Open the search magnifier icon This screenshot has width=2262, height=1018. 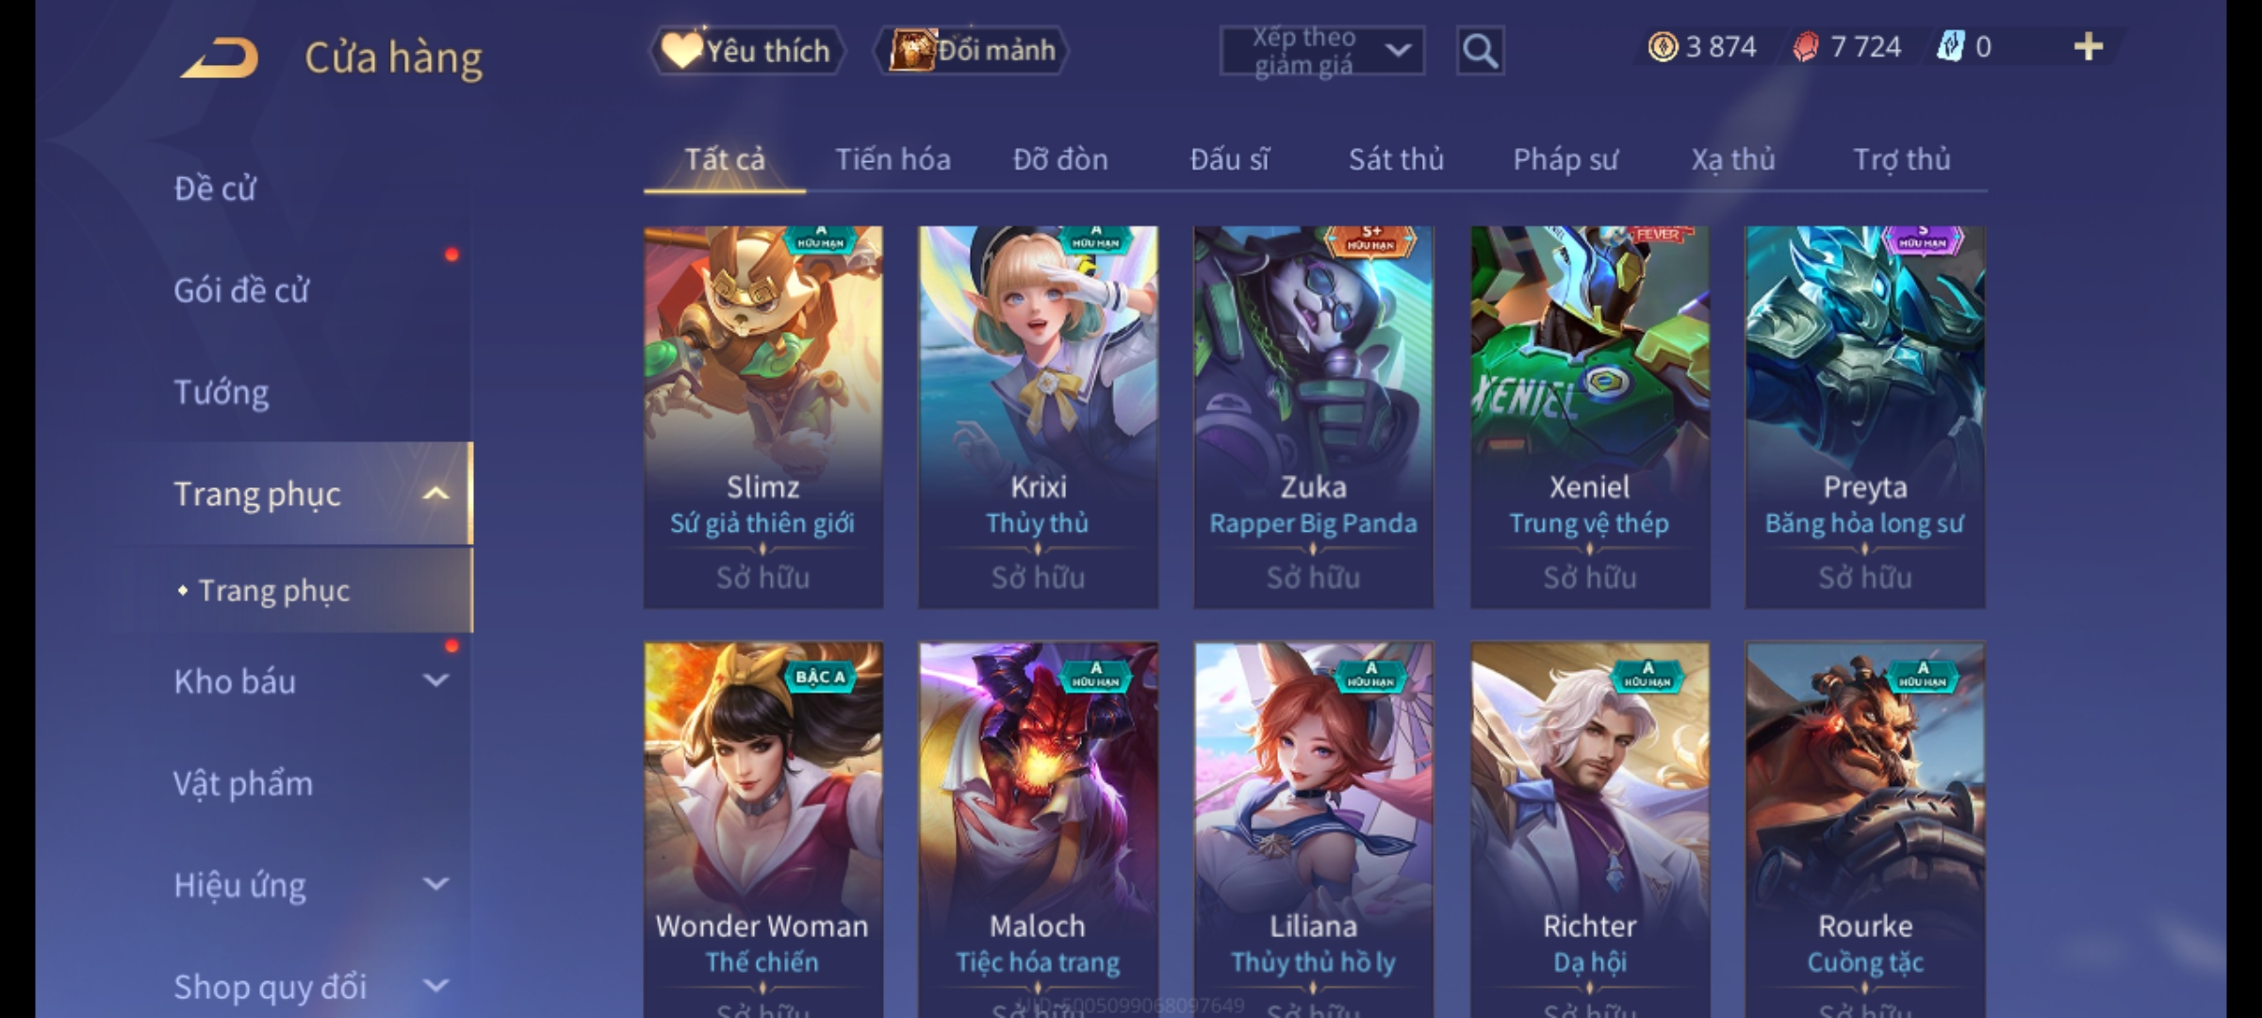click(x=1480, y=51)
